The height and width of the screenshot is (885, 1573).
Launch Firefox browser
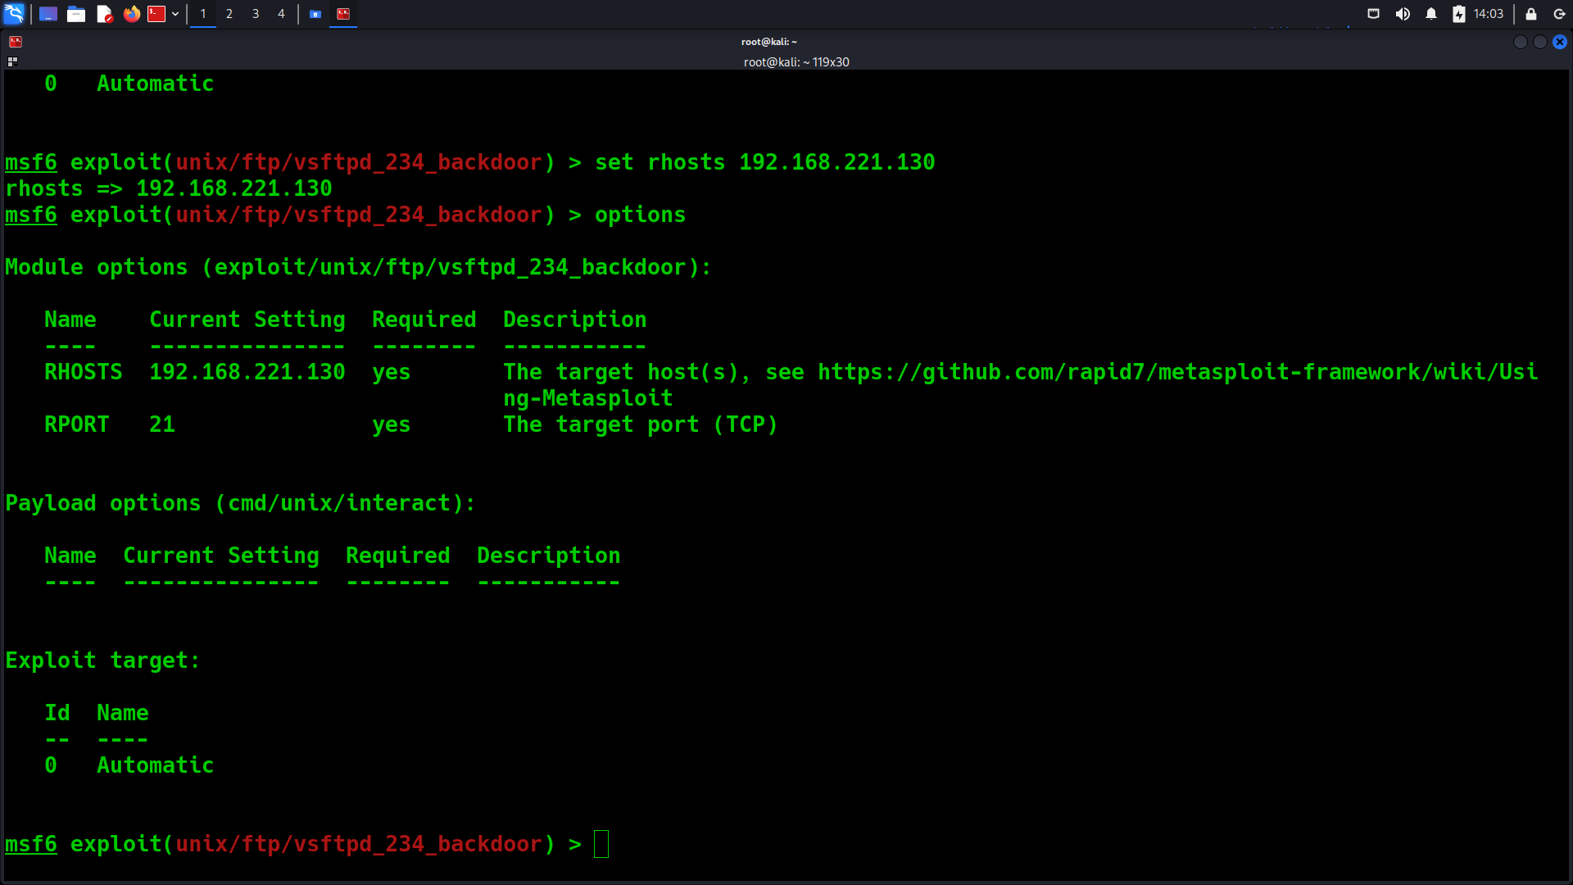131,14
